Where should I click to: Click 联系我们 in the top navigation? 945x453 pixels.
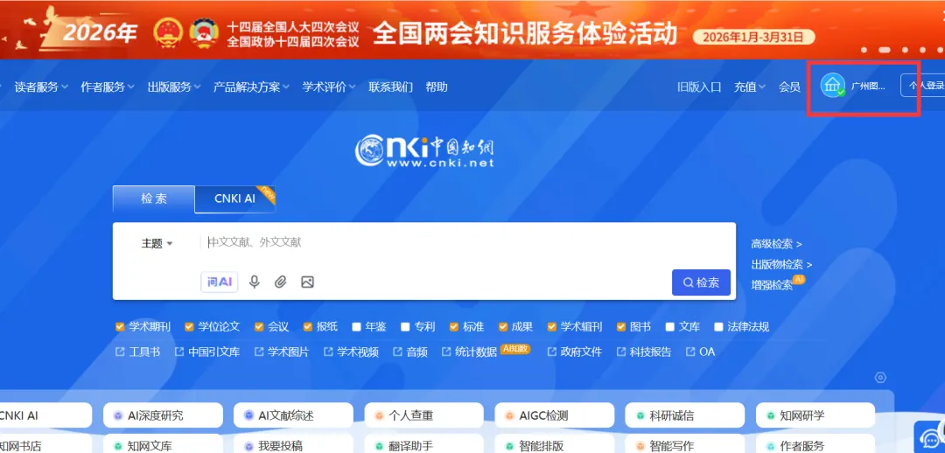click(x=390, y=87)
